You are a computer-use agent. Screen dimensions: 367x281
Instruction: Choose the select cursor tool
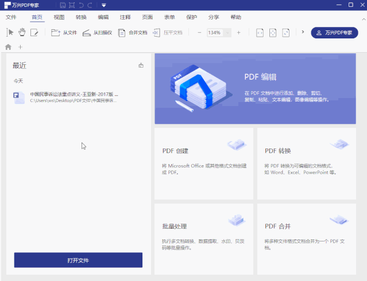(10, 33)
